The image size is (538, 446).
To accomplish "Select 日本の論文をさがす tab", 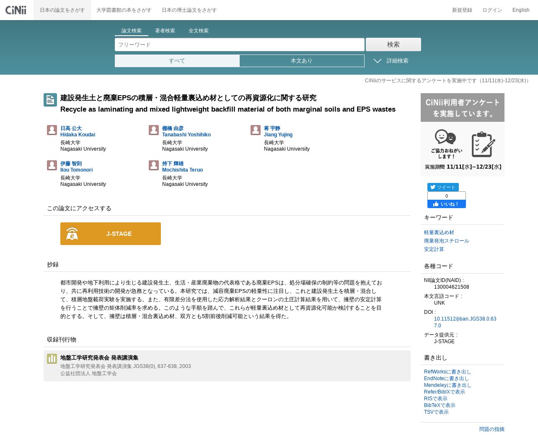I will pyautogui.click(x=62, y=10).
